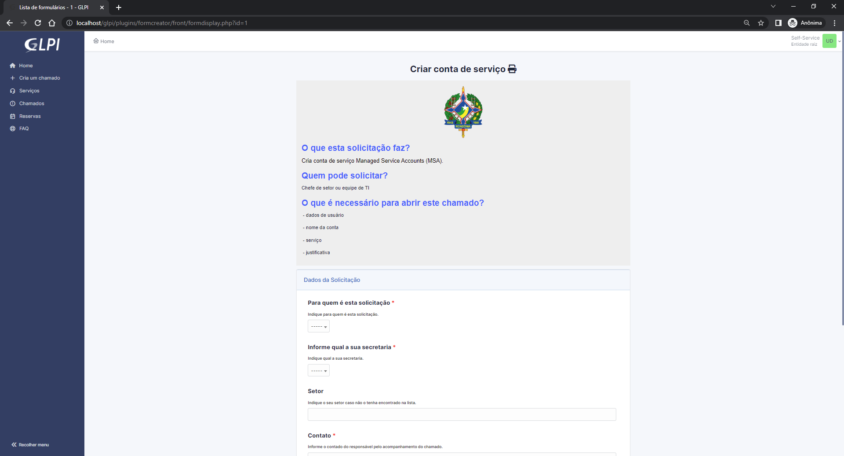Click the GLPI logo
Viewport: 844px width, 456px height.
(x=42, y=44)
